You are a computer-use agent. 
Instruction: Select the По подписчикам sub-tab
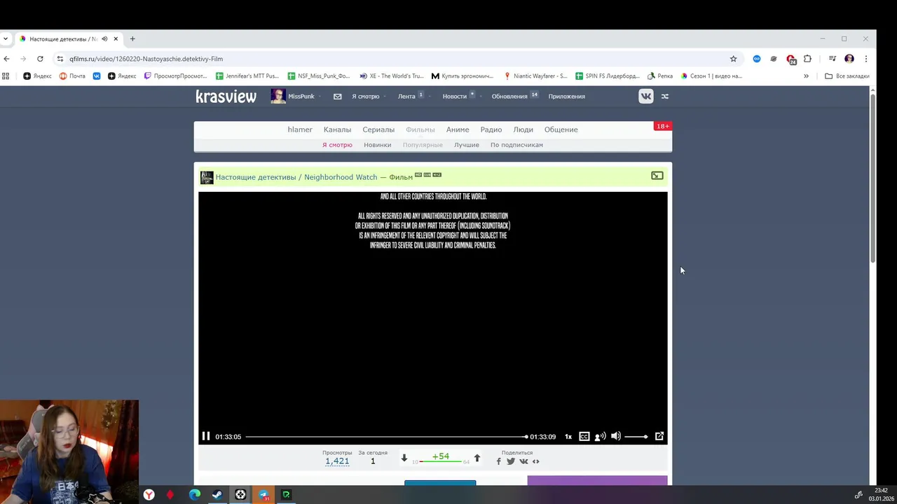point(516,145)
